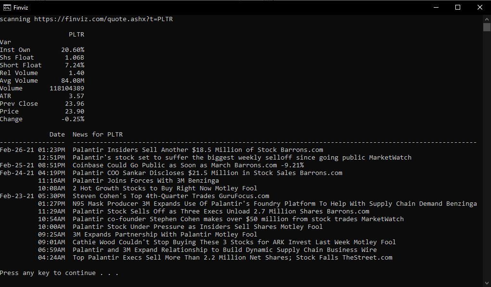Click the vertical scrollbar thumb
491x287 pixels.
487,27
